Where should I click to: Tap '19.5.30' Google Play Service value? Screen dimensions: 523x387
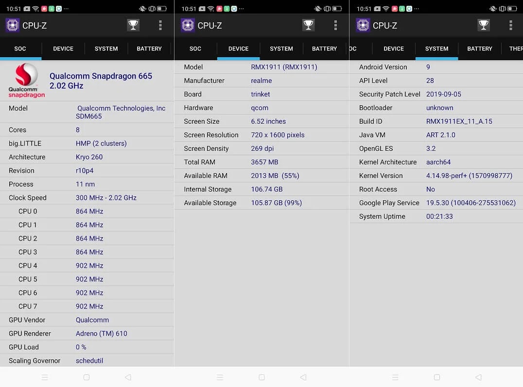point(437,203)
